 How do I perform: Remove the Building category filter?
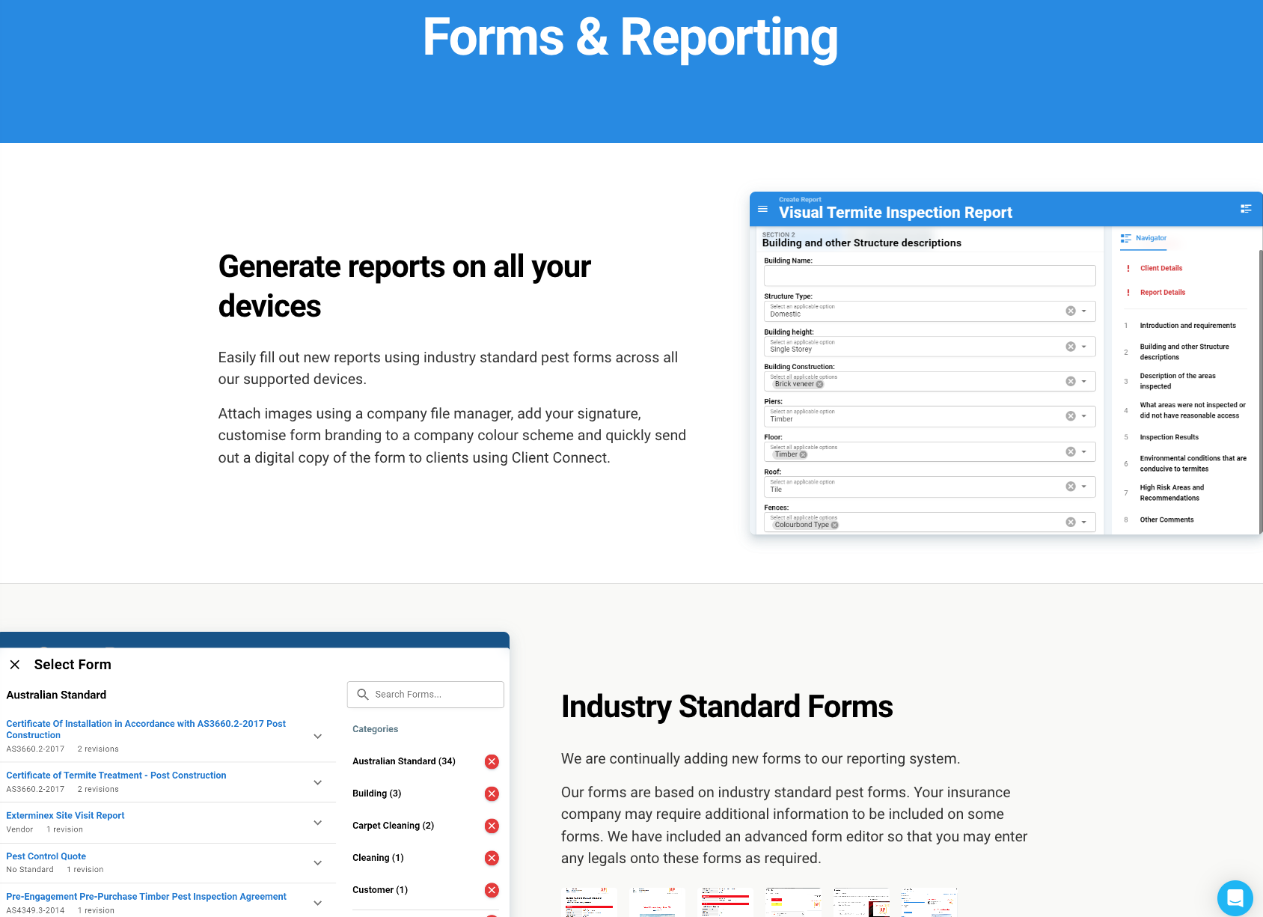coord(492,794)
